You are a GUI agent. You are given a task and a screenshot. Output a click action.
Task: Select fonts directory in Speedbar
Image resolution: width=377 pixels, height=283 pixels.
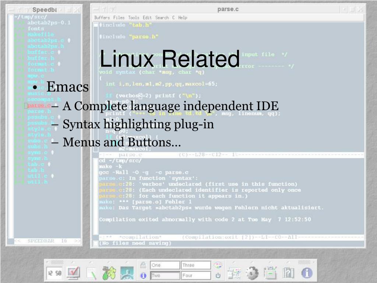[36, 28]
